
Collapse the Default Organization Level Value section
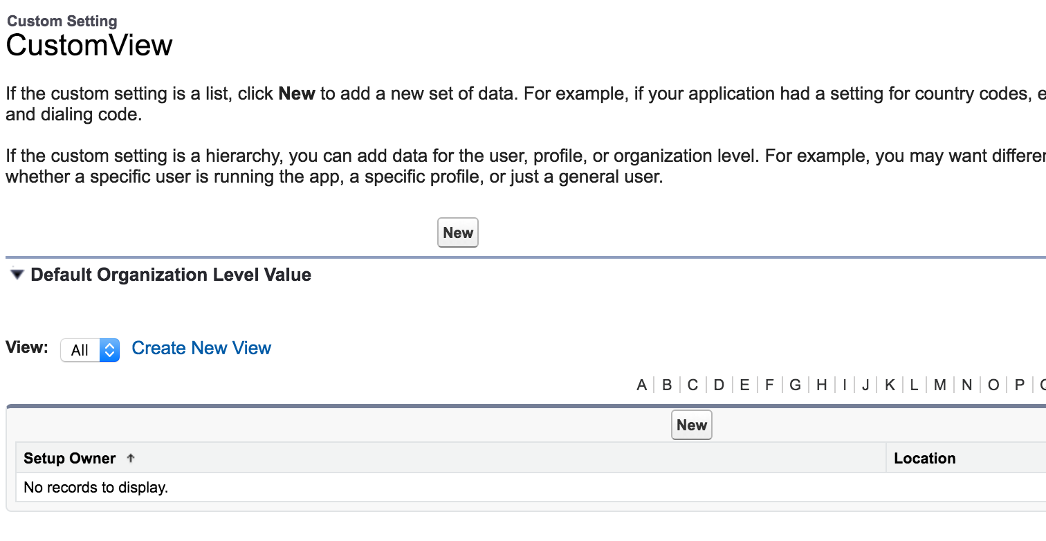tap(17, 275)
